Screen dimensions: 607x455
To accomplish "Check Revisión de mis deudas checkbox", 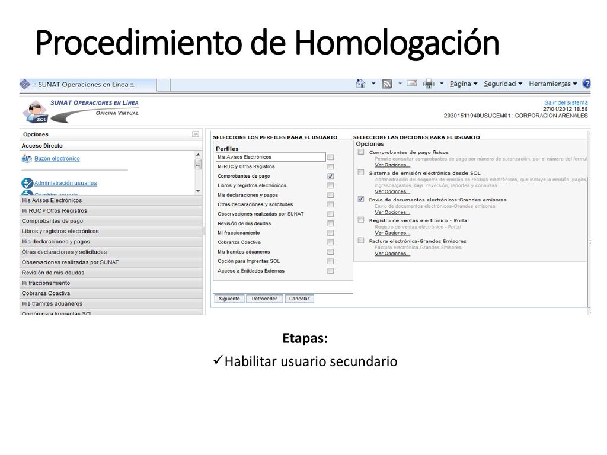I will [330, 223].
